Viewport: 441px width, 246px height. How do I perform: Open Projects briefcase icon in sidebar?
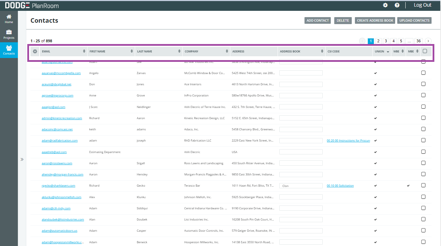pos(9,34)
